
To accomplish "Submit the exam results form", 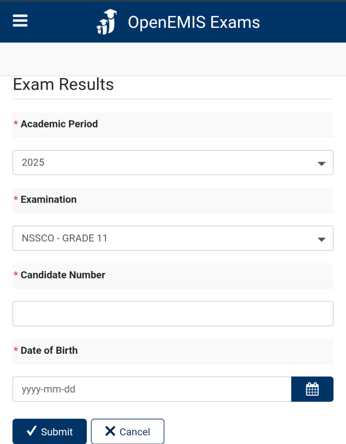I will click(x=49, y=431).
